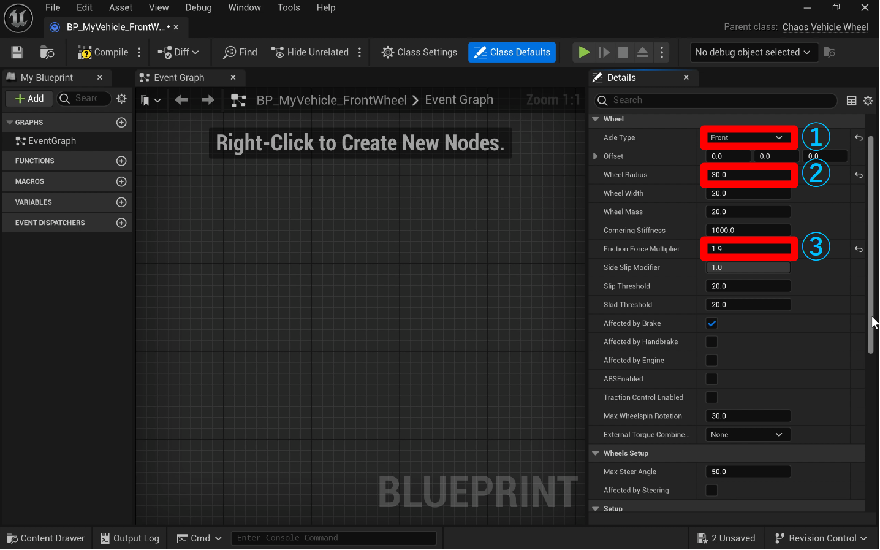Save the blueprint with the floppy disk icon
880x550 pixels.
point(17,52)
